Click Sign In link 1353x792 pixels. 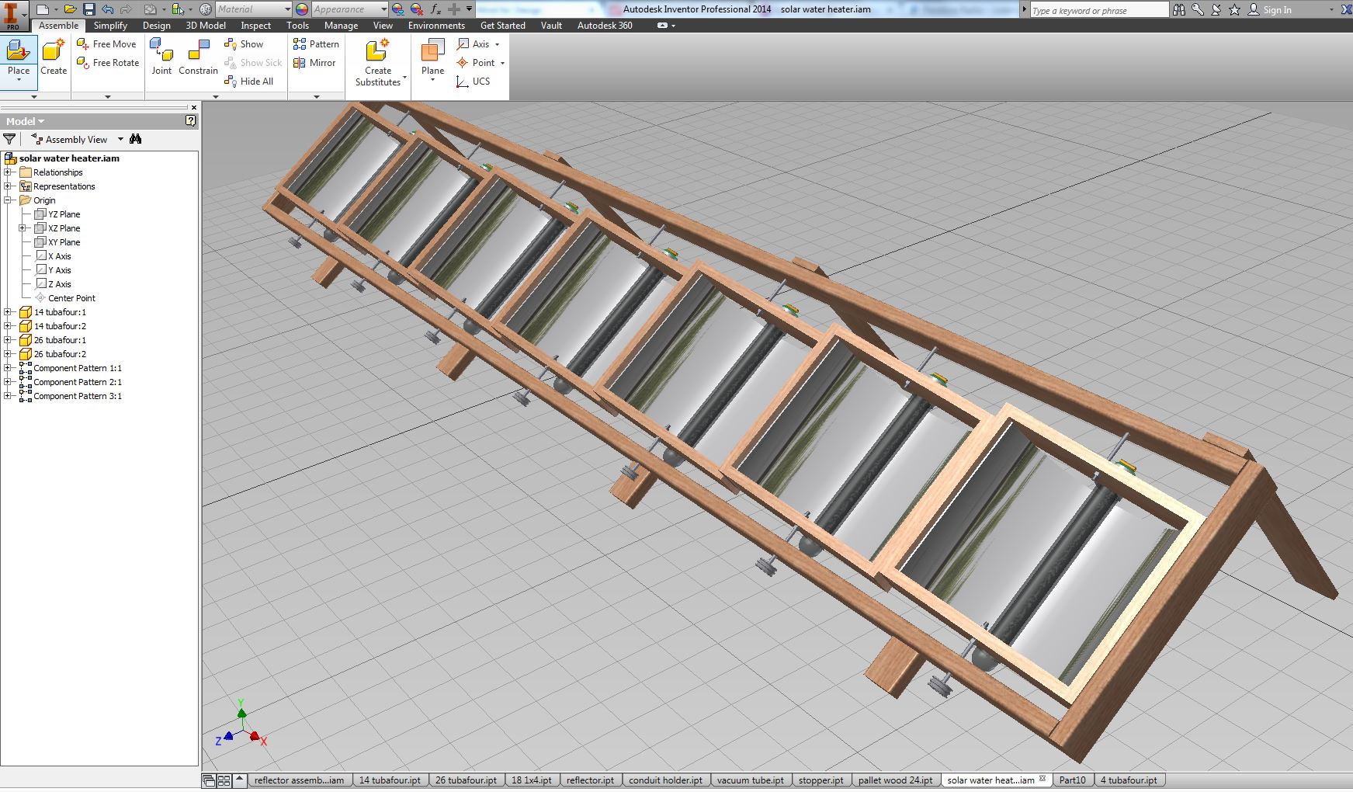(x=1277, y=10)
